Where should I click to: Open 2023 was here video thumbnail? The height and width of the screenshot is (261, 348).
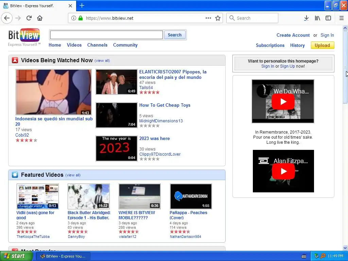point(117,149)
